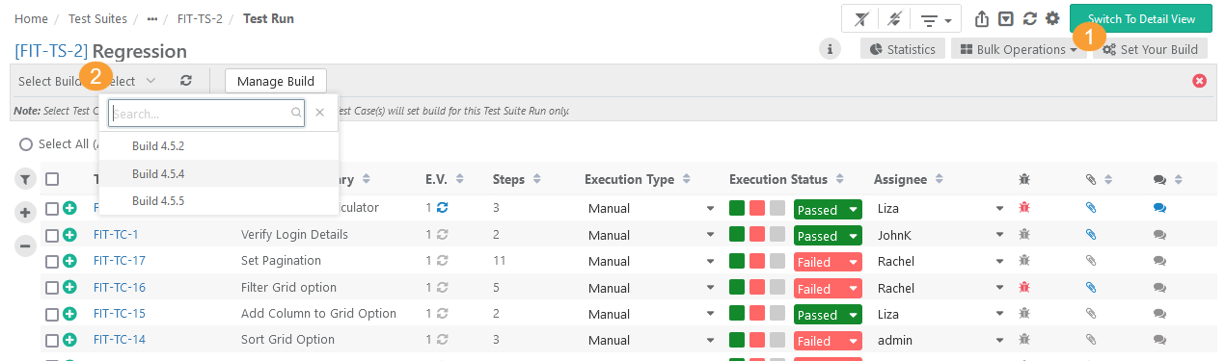Viewport: 1226px width, 361px height.
Task: Collapse all rows with the minus circle icon
Action: (x=26, y=245)
